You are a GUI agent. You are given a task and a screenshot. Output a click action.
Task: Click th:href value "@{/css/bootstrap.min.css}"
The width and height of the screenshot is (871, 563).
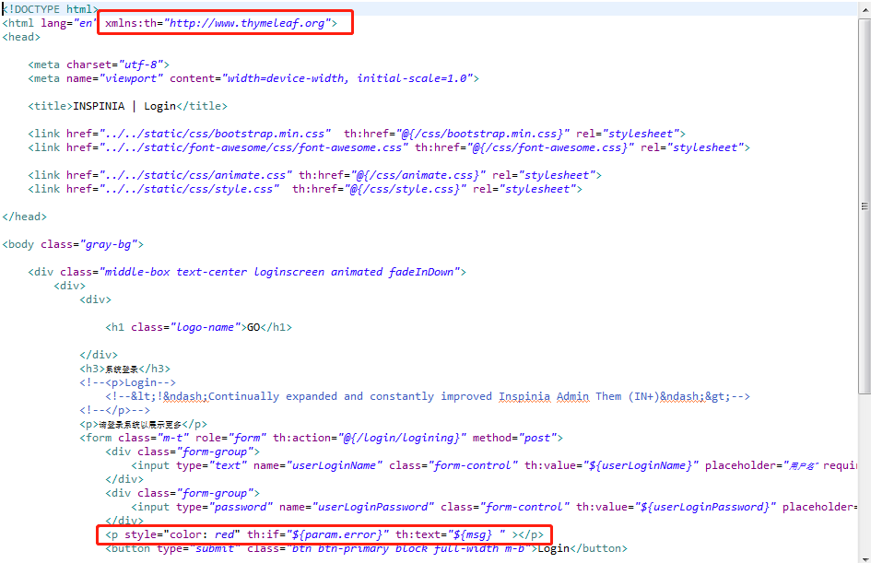click(482, 134)
